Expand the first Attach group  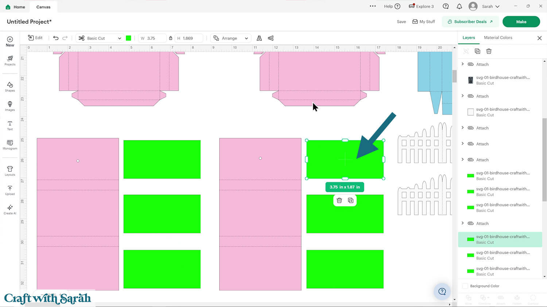(463, 64)
